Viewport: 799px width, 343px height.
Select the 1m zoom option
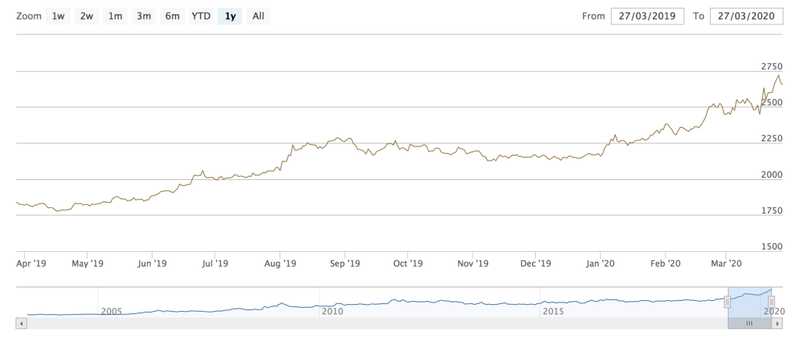click(116, 16)
